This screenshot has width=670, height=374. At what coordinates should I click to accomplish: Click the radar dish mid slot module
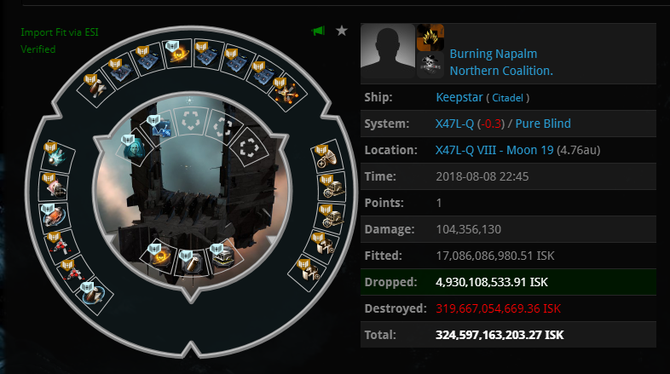click(327, 157)
